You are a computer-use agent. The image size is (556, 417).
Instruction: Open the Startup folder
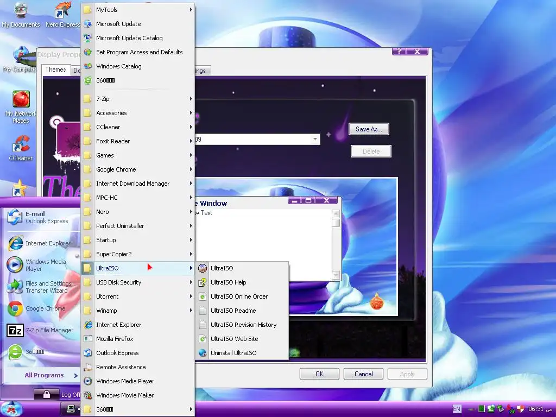138,240
